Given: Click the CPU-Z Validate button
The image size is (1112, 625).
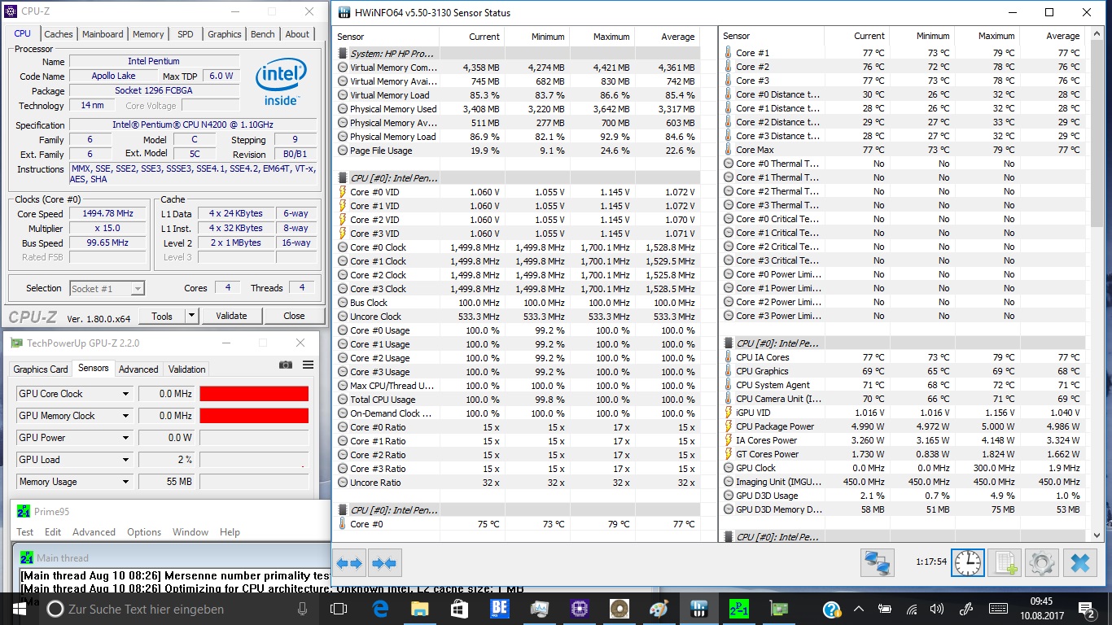Looking at the screenshot, I should pyautogui.click(x=231, y=316).
